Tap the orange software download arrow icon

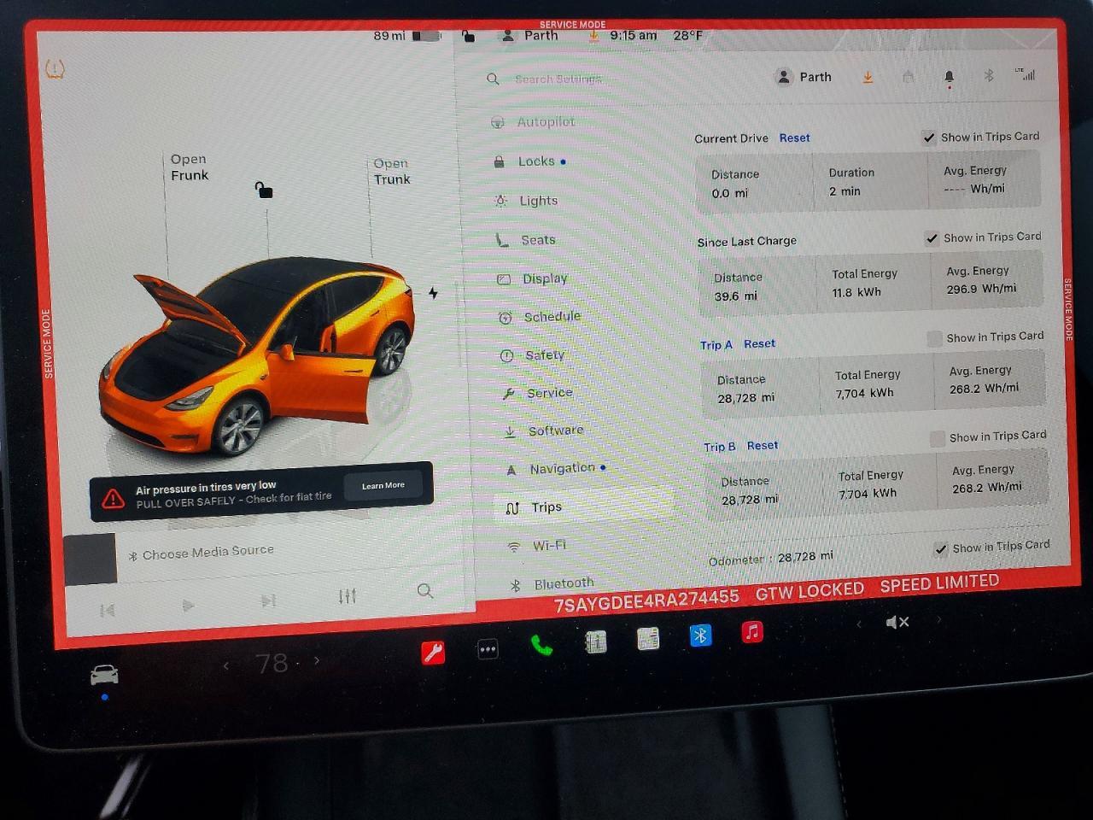coord(868,77)
